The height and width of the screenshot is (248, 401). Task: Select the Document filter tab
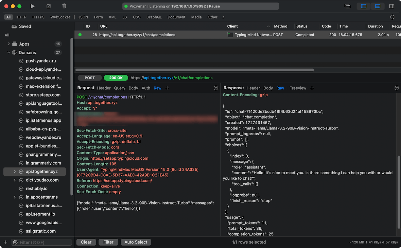click(x=176, y=17)
